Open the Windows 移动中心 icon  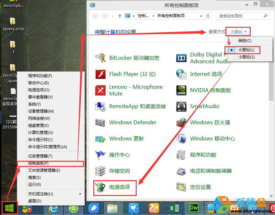pos(181,139)
